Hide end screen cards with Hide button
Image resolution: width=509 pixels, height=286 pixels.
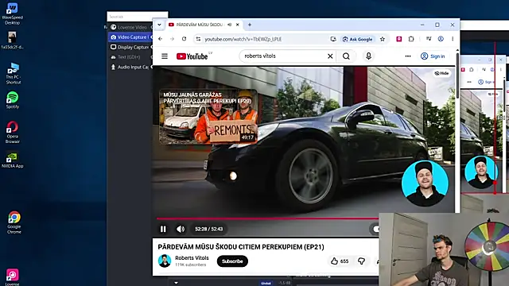(442, 73)
